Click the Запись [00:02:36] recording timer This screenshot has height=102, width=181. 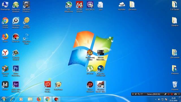154,94
